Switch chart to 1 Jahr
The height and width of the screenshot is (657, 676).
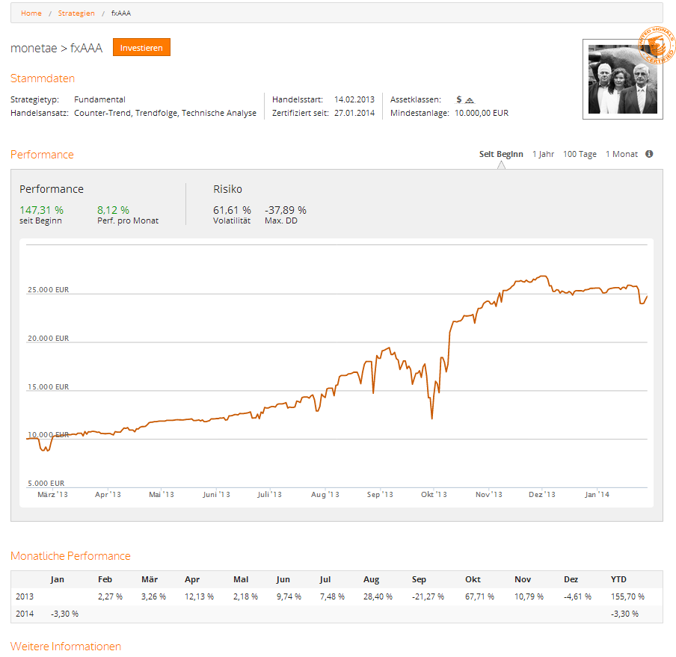(x=543, y=154)
